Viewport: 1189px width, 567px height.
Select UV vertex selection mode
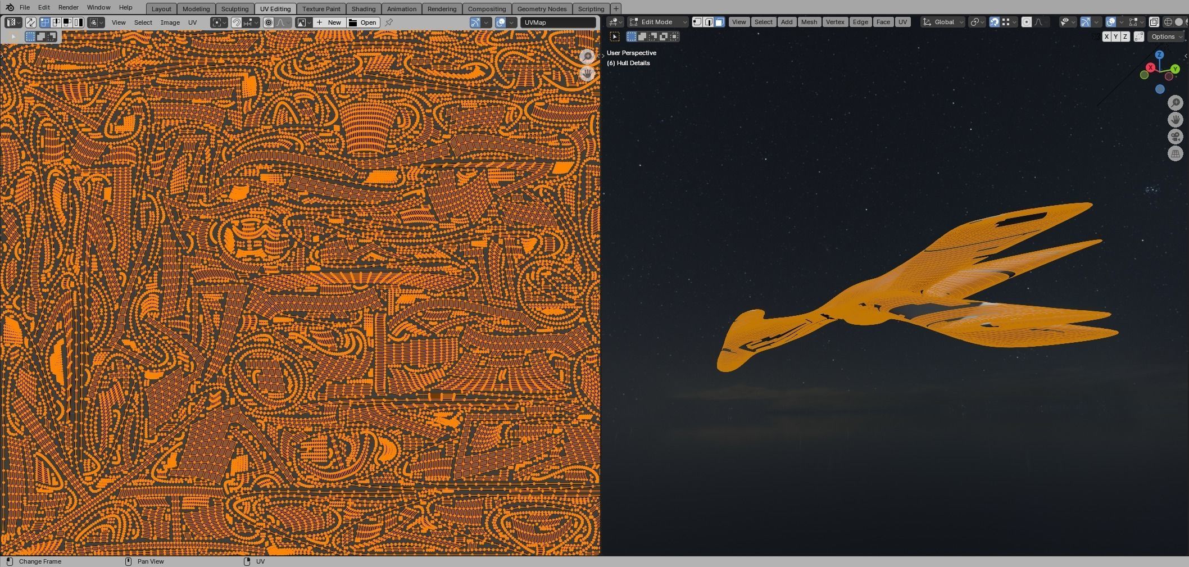click(x=45, y=22)
